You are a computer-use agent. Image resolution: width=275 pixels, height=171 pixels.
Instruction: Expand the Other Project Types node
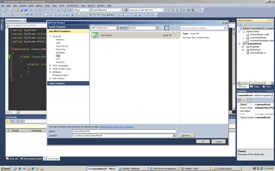coord(50,69)
